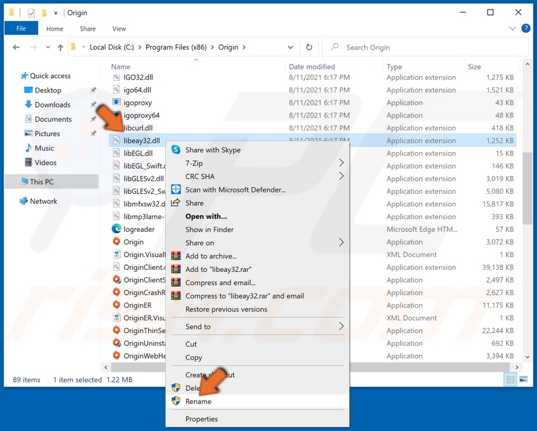Open the Quick Access Toolbar customize dropdown
This screenshot has width=537, height=431.
(56, 14)
